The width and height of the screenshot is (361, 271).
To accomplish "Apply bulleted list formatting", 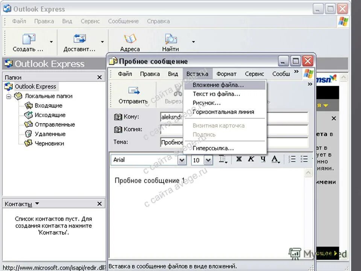I will tap(304, 159).
